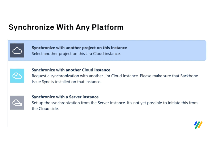Click the light blue double-cloud icon

pyautogui.click(x=17, y=76)
